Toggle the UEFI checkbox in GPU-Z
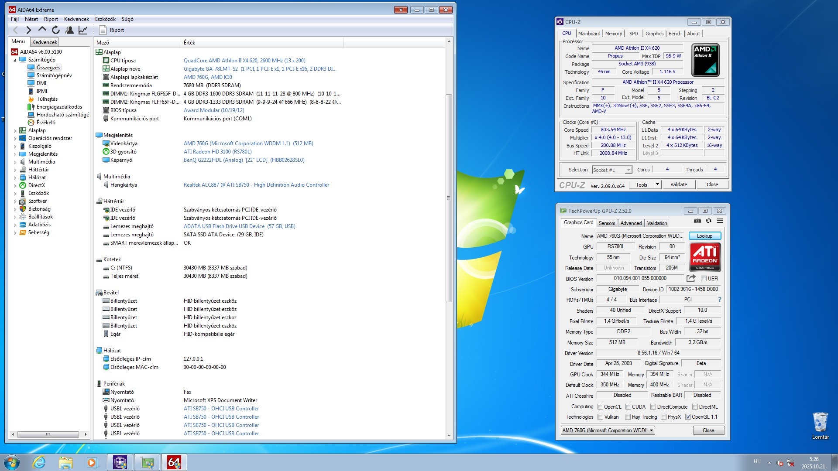This screenshot has height=471, width=838. pyautogui.click(x=704, y=279)
